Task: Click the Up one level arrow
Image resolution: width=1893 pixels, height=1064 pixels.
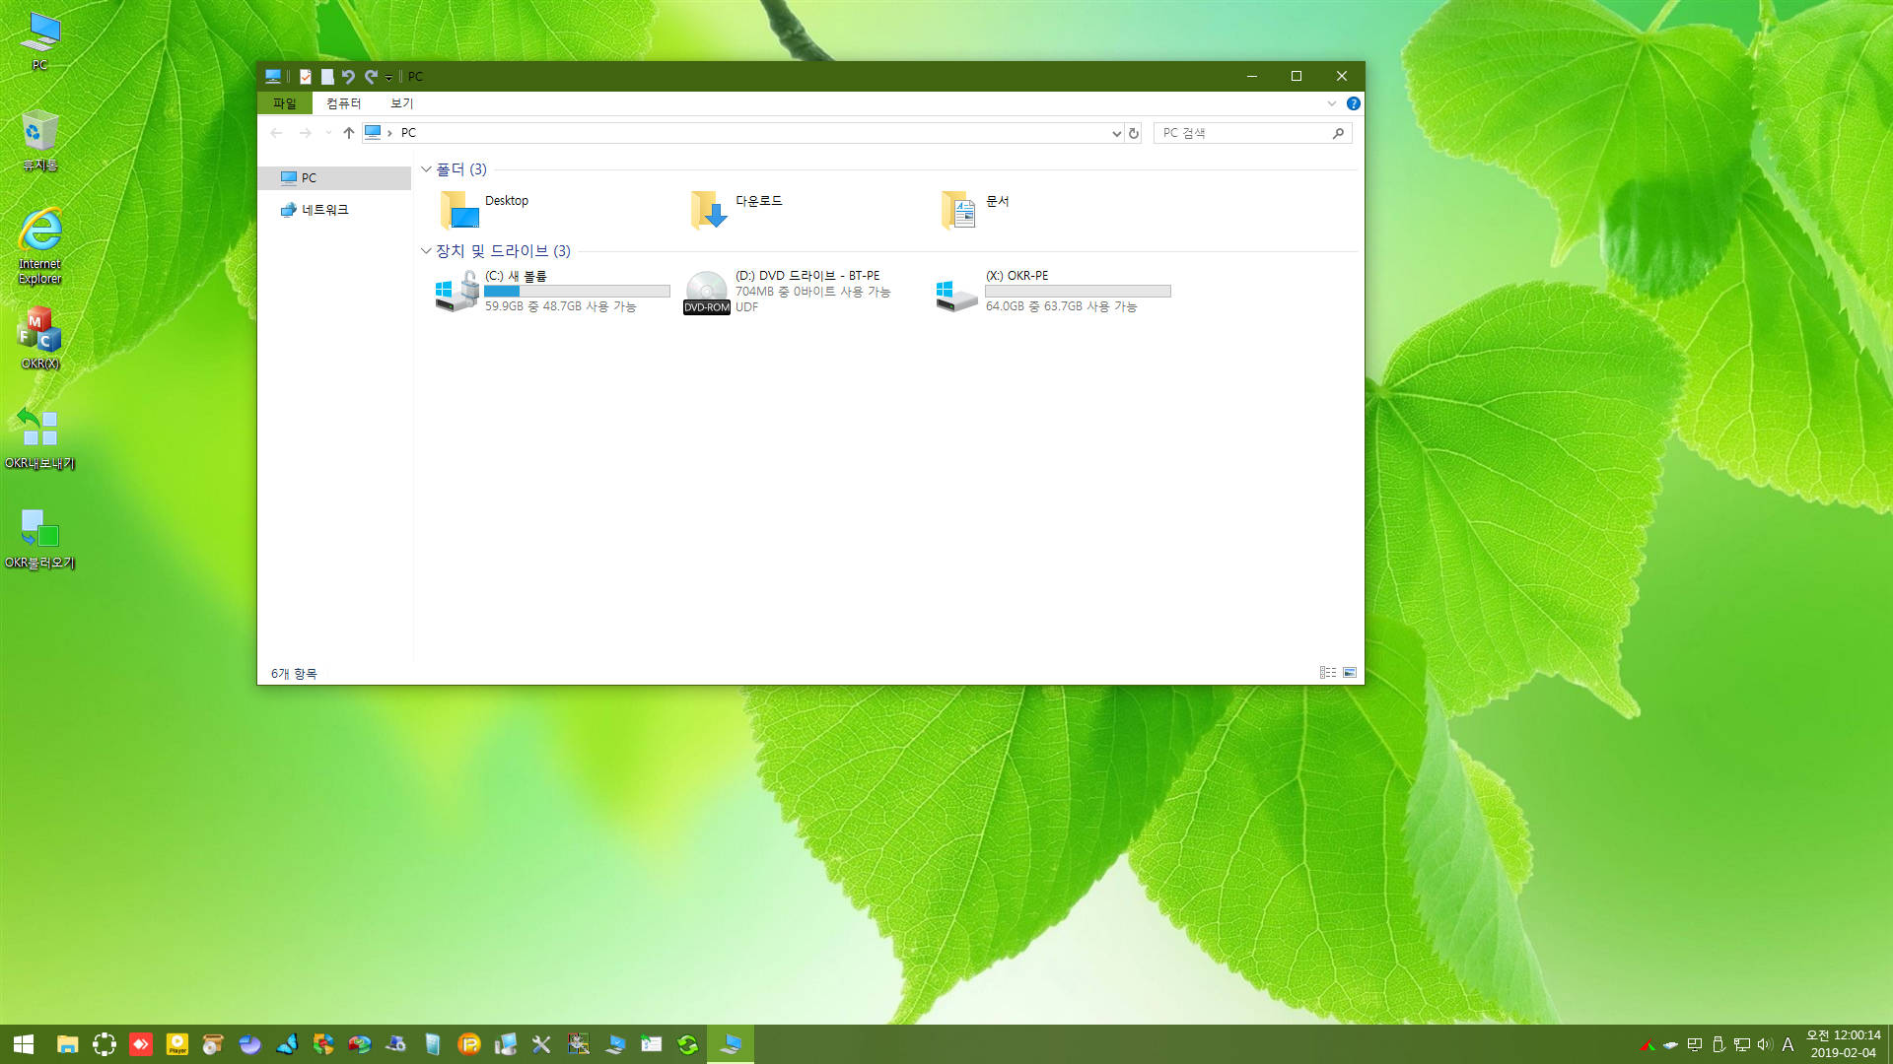Action: click(x=348, y=133)
